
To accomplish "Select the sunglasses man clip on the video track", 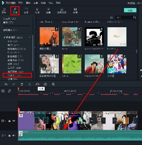I will point(97,120).
